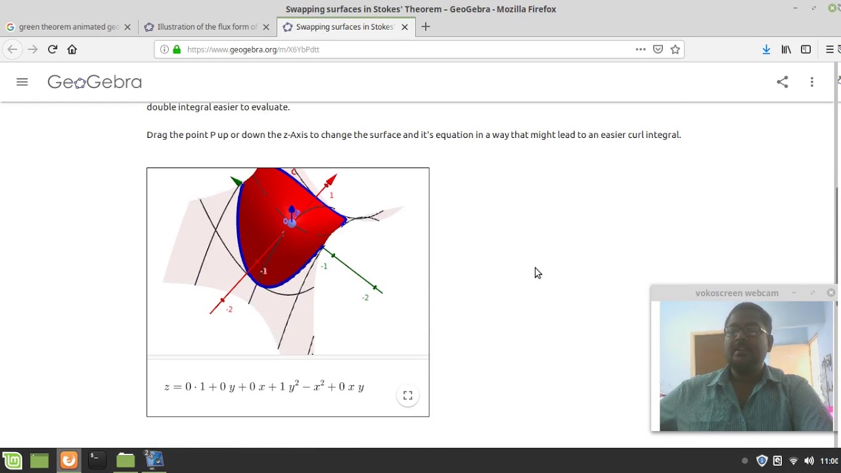Viewport: 841px width, 473px height.
Task: Open the vokoscreen taskbar item
Action: click(154, 461)
